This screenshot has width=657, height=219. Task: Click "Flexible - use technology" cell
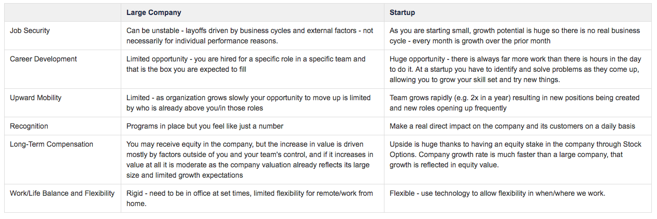coord(497,193)
